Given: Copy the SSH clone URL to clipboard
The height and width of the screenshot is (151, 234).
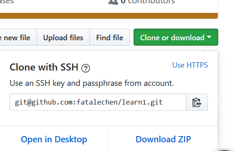Looking at the screenshot, I should tap(197, 102).
